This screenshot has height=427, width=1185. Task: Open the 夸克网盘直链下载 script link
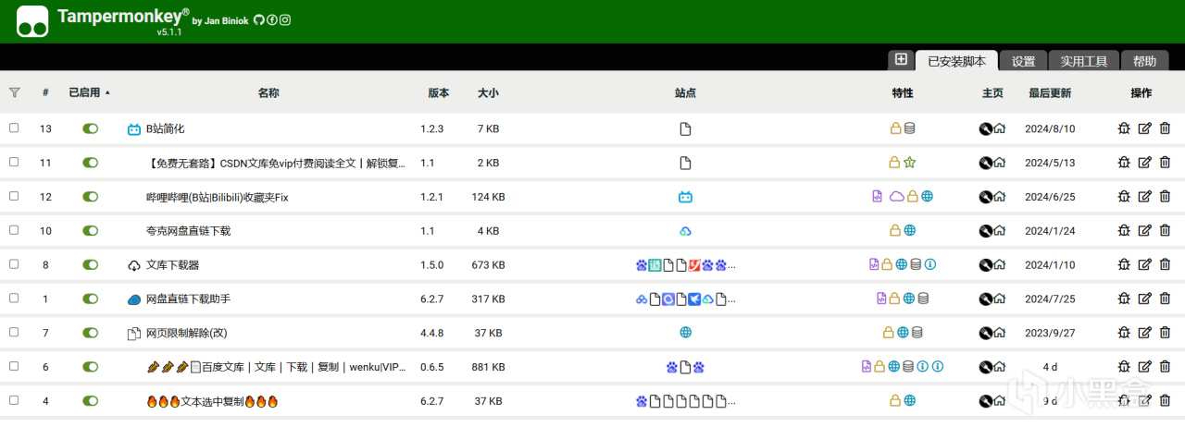pyautogui.click(x=188, y=230)
